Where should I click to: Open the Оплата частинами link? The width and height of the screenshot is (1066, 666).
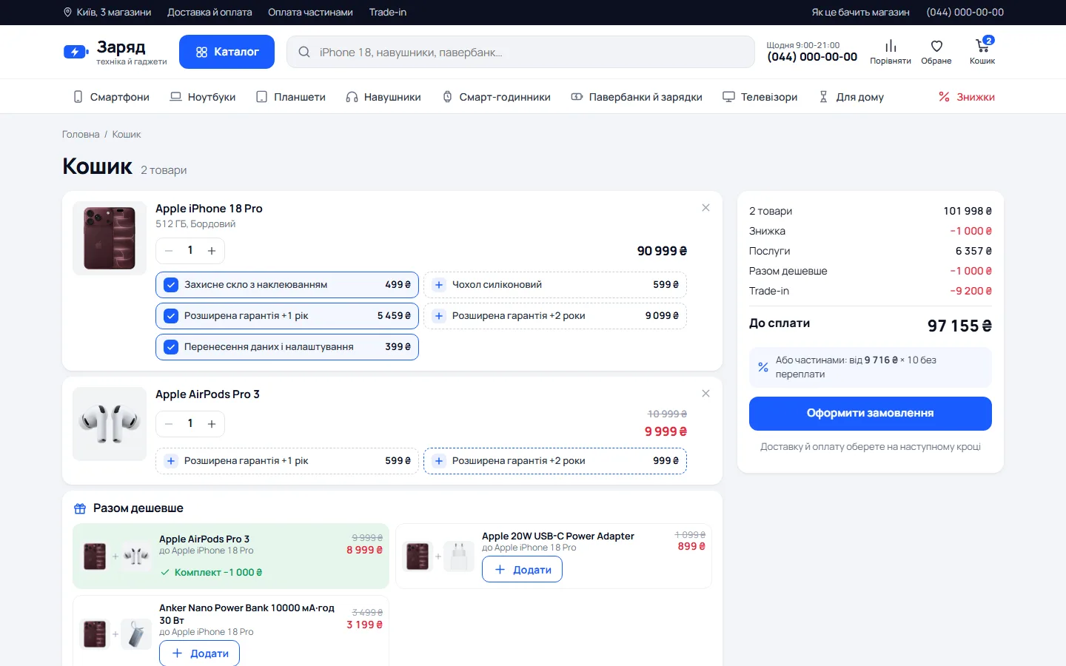(310, 13)
